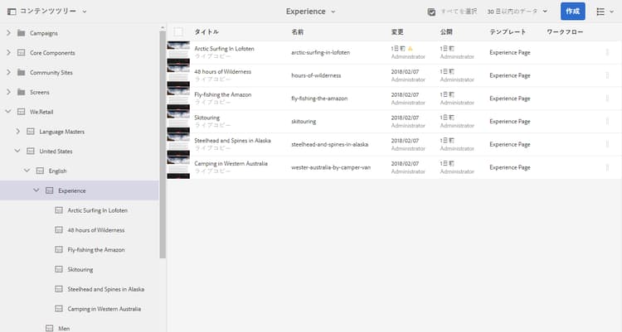Click the modified warning icon for Arctic Surfing
The image size is (622, 332).
[x=411, y=48]
